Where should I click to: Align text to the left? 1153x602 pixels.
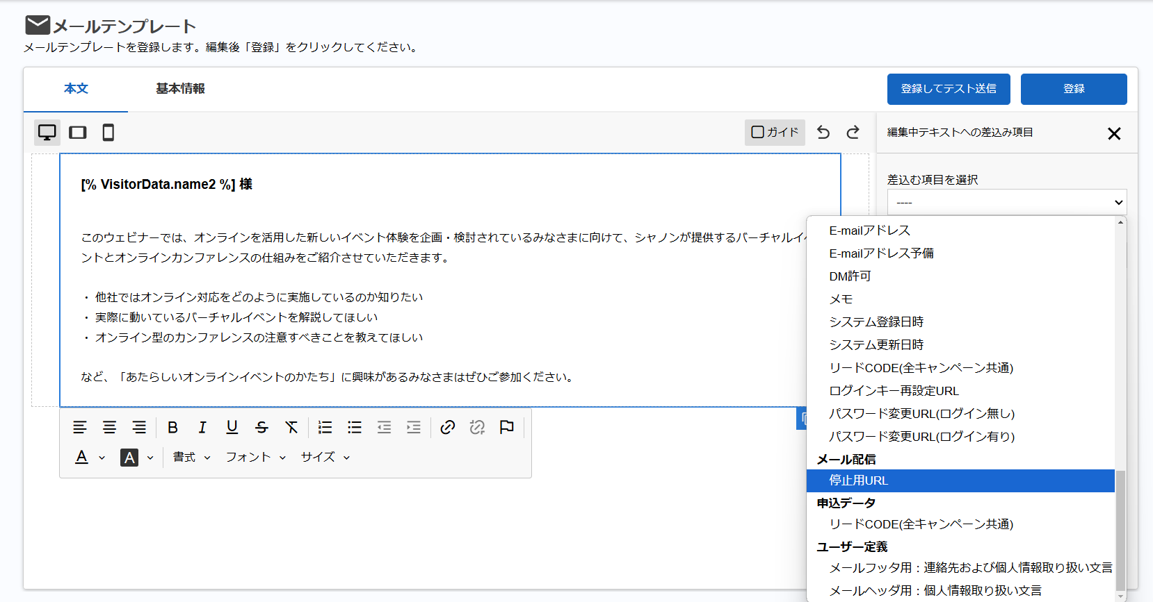pyautogui.click(x=80, y=428)
